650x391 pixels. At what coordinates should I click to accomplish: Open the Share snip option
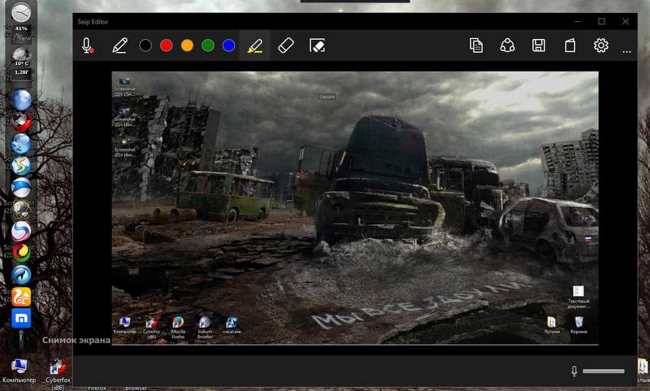pos(507,46)
